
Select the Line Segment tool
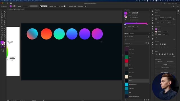point(4,18)
